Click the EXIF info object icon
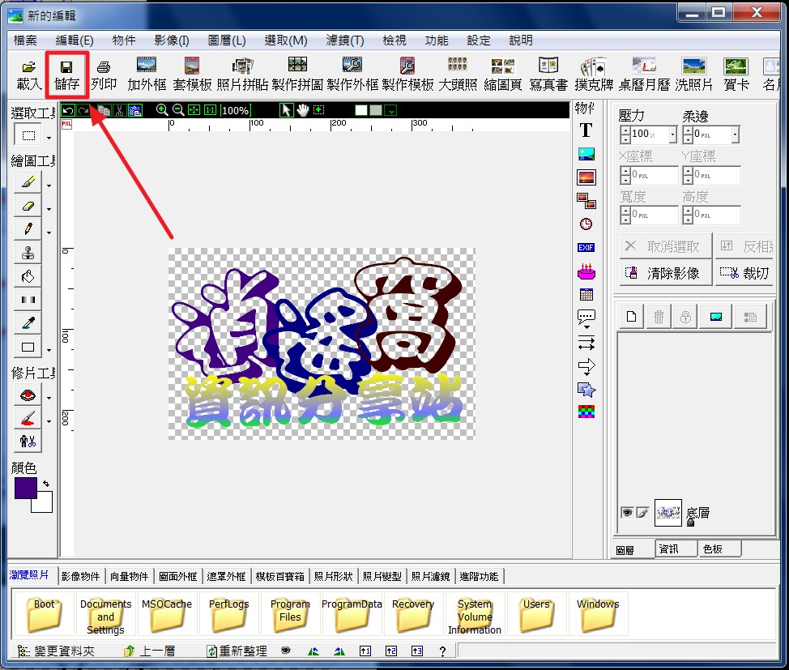The image size is (789, 670). click(x=586, y=248)
